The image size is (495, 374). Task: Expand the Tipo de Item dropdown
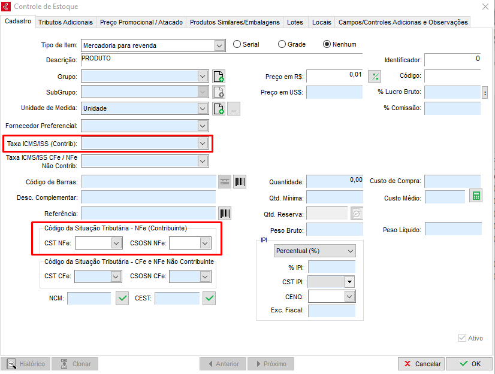click(x=218, y=45)
